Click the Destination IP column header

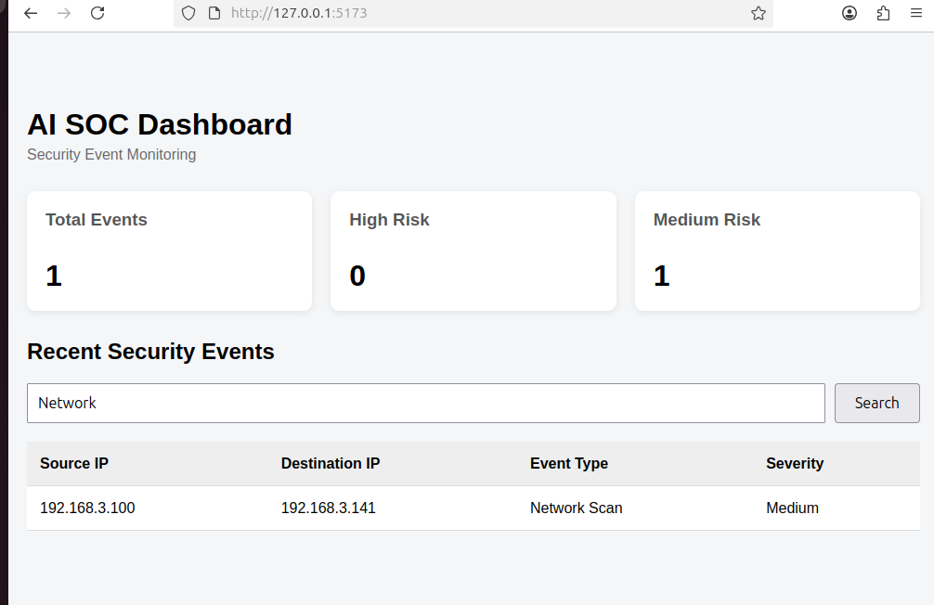click(x=330, y=463)
